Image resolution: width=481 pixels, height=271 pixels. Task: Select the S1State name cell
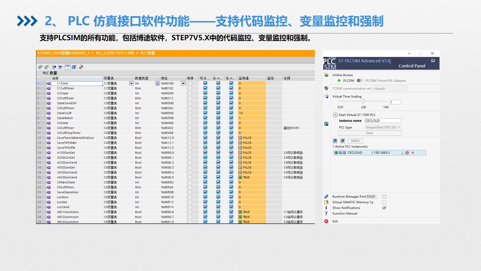tap(77, 84)
